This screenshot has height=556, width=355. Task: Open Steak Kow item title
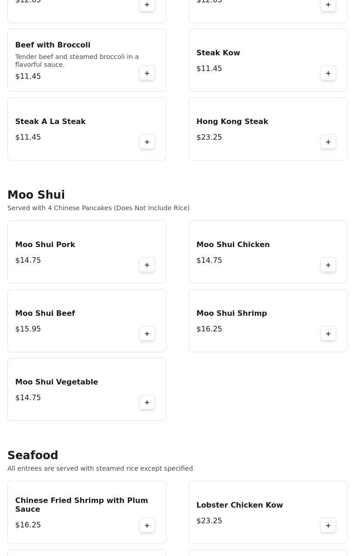click(218, 53)
